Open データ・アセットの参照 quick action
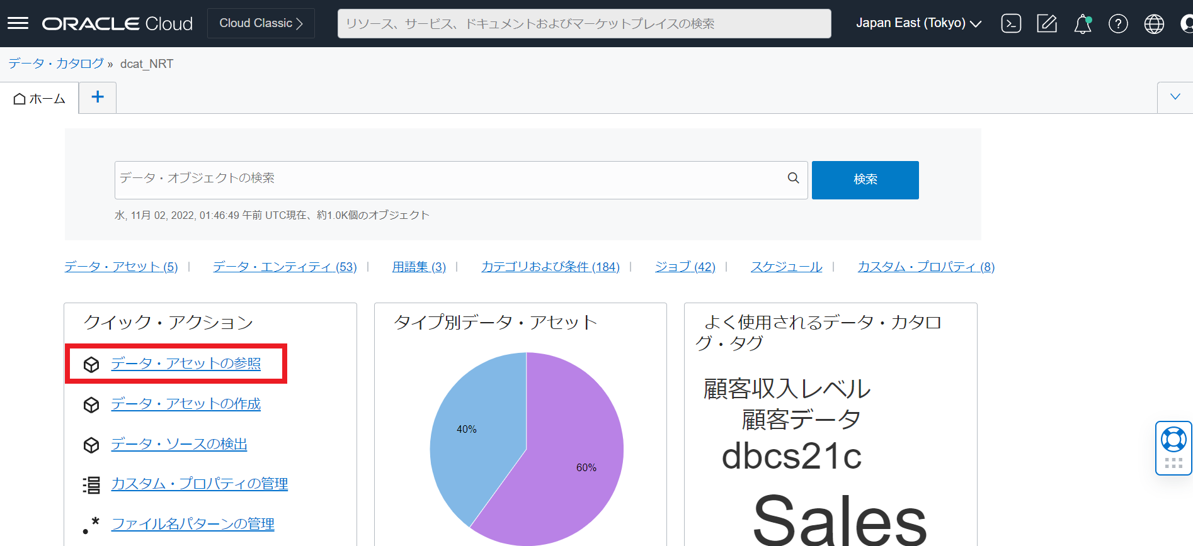The image size is (1193, 546). click(x=186, y=364)
